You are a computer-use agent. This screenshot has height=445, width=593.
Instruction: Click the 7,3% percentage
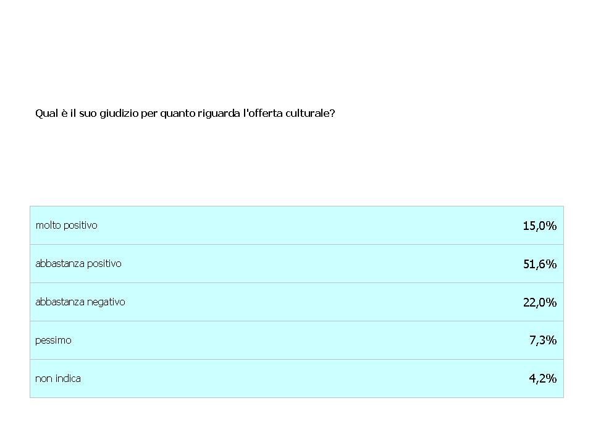click(543, 340)
